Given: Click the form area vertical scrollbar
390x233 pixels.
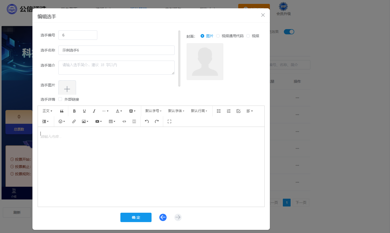Looking at the screenshot, I should [x=179, y=59].
